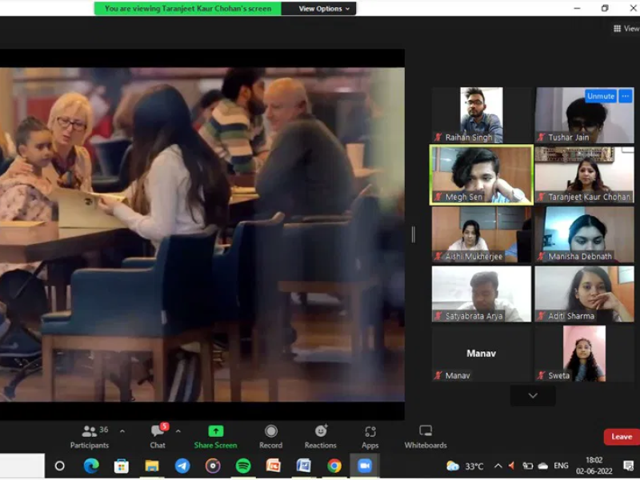Expand the Chat caret menu

coord(178,431)
